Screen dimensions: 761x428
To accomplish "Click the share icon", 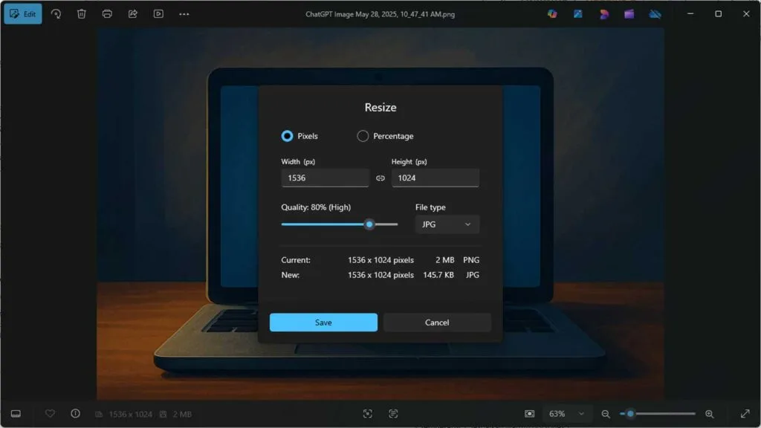I will 132,14.
